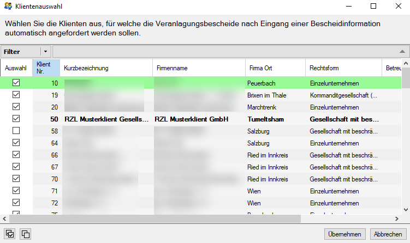Collapse the filter panel with the up arrow
This screenshot has height=243, width=410.
(402, 51)
